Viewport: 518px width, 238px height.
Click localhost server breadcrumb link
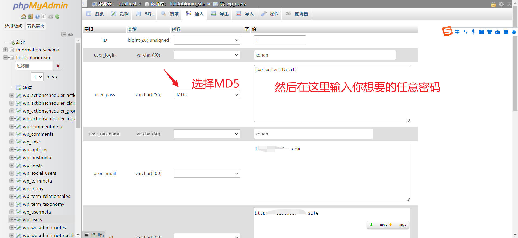point(127,4)
